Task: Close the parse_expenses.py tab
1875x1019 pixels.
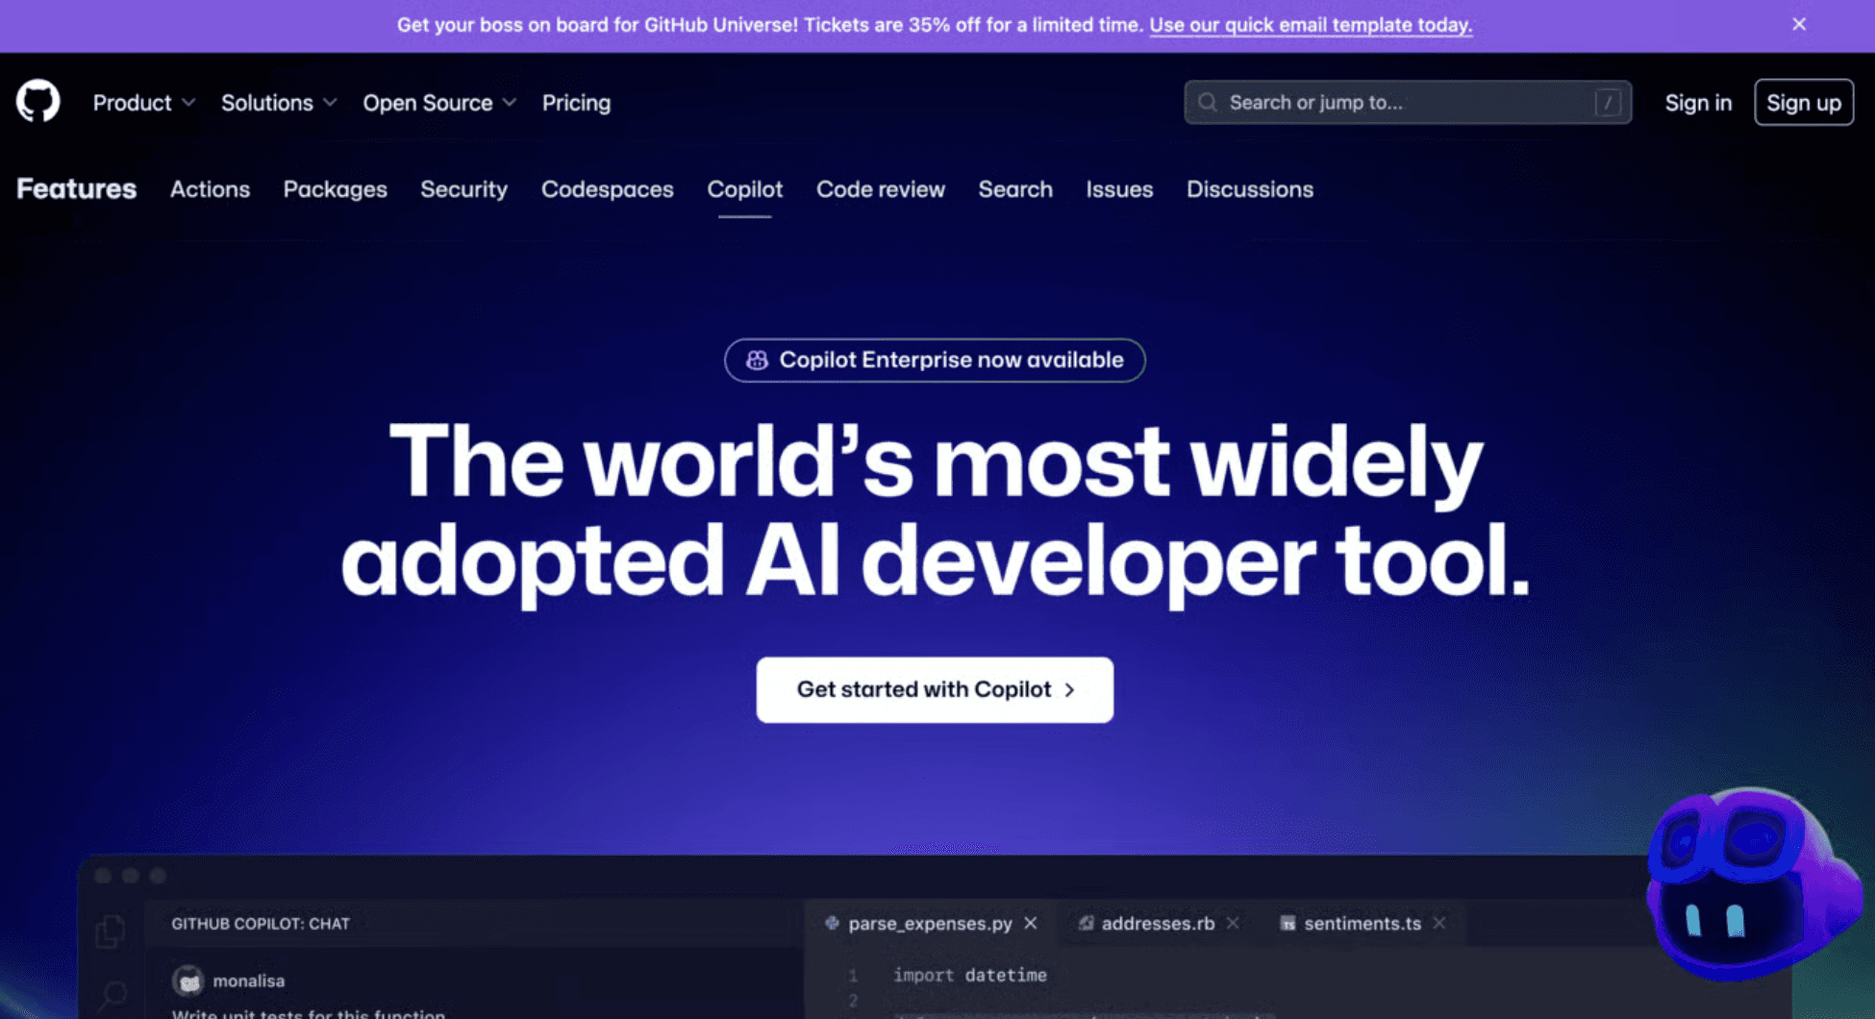Action: (x=1031, y=923)
